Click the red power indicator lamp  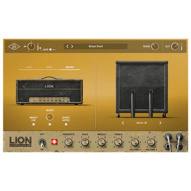[x=54, y=142]
